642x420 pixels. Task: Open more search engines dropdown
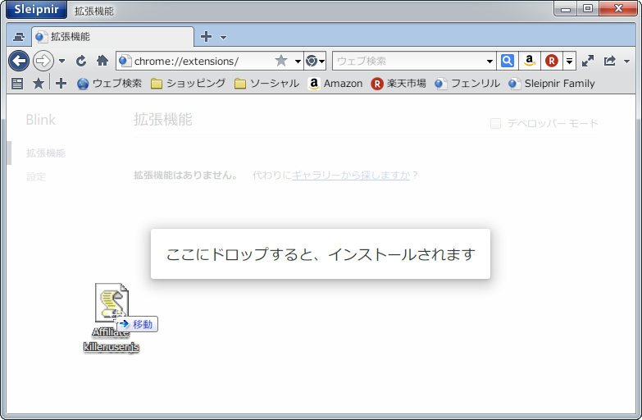(570, 61)
